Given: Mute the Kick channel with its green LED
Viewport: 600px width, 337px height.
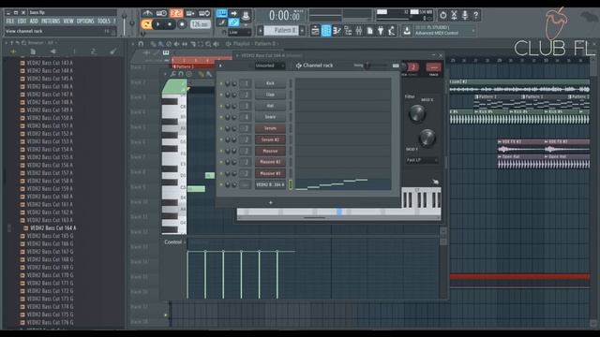Looking at the screenshot, I should (x=221, y=83).
